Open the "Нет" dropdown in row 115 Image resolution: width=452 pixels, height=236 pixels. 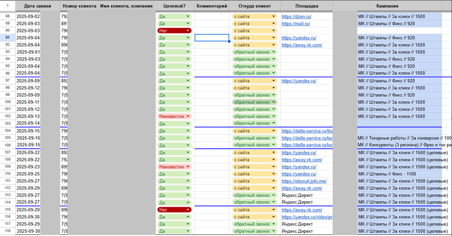tap(174, 210)
